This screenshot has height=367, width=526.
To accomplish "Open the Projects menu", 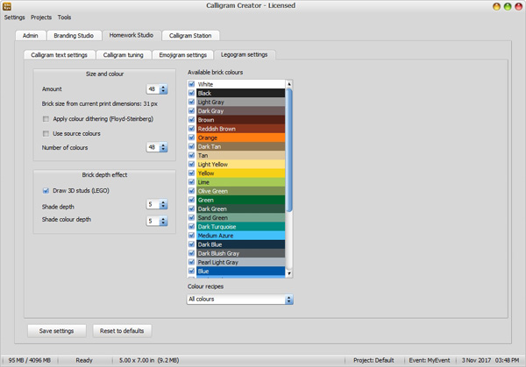I will point(41,18).
